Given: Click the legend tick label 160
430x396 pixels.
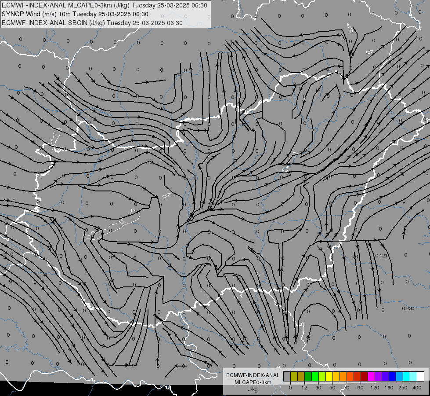Looking at the screenshot, I should click(x=389, y=388).
